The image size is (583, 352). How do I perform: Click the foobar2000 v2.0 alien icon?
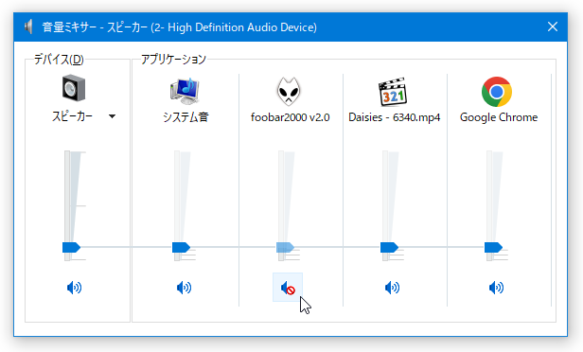pos(289,91)
